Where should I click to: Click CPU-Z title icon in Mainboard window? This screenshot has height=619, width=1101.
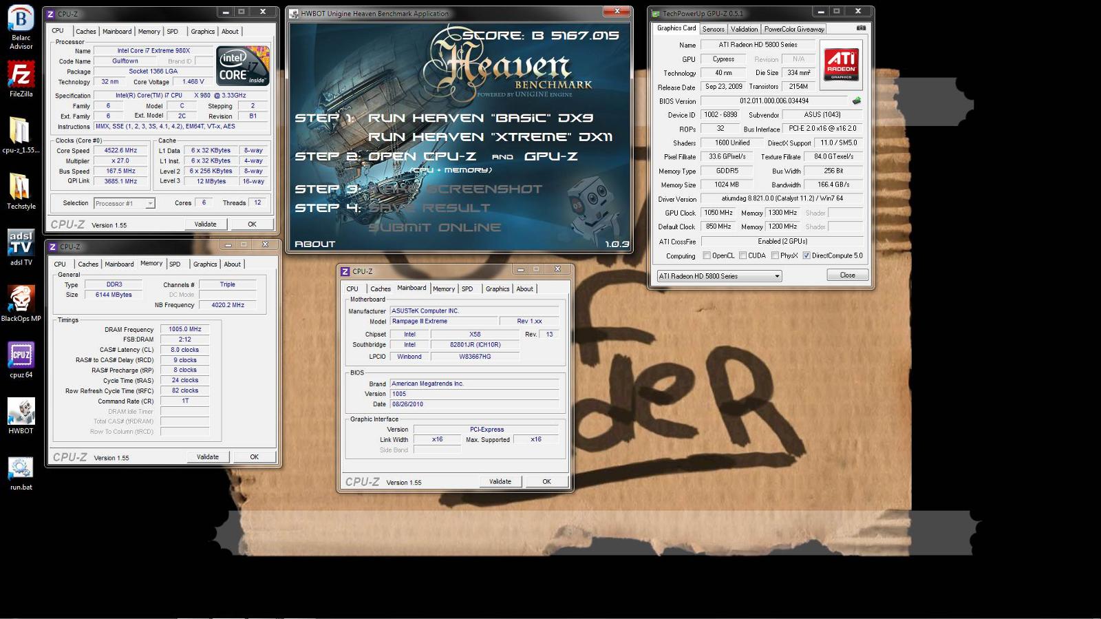345,271
